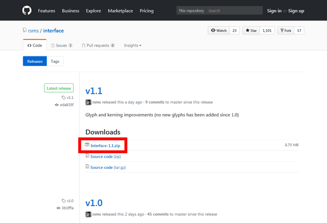The height and width of the screenshot is (223, 327).
Task: Open the Business page
Action: click(x=71, y=11)
